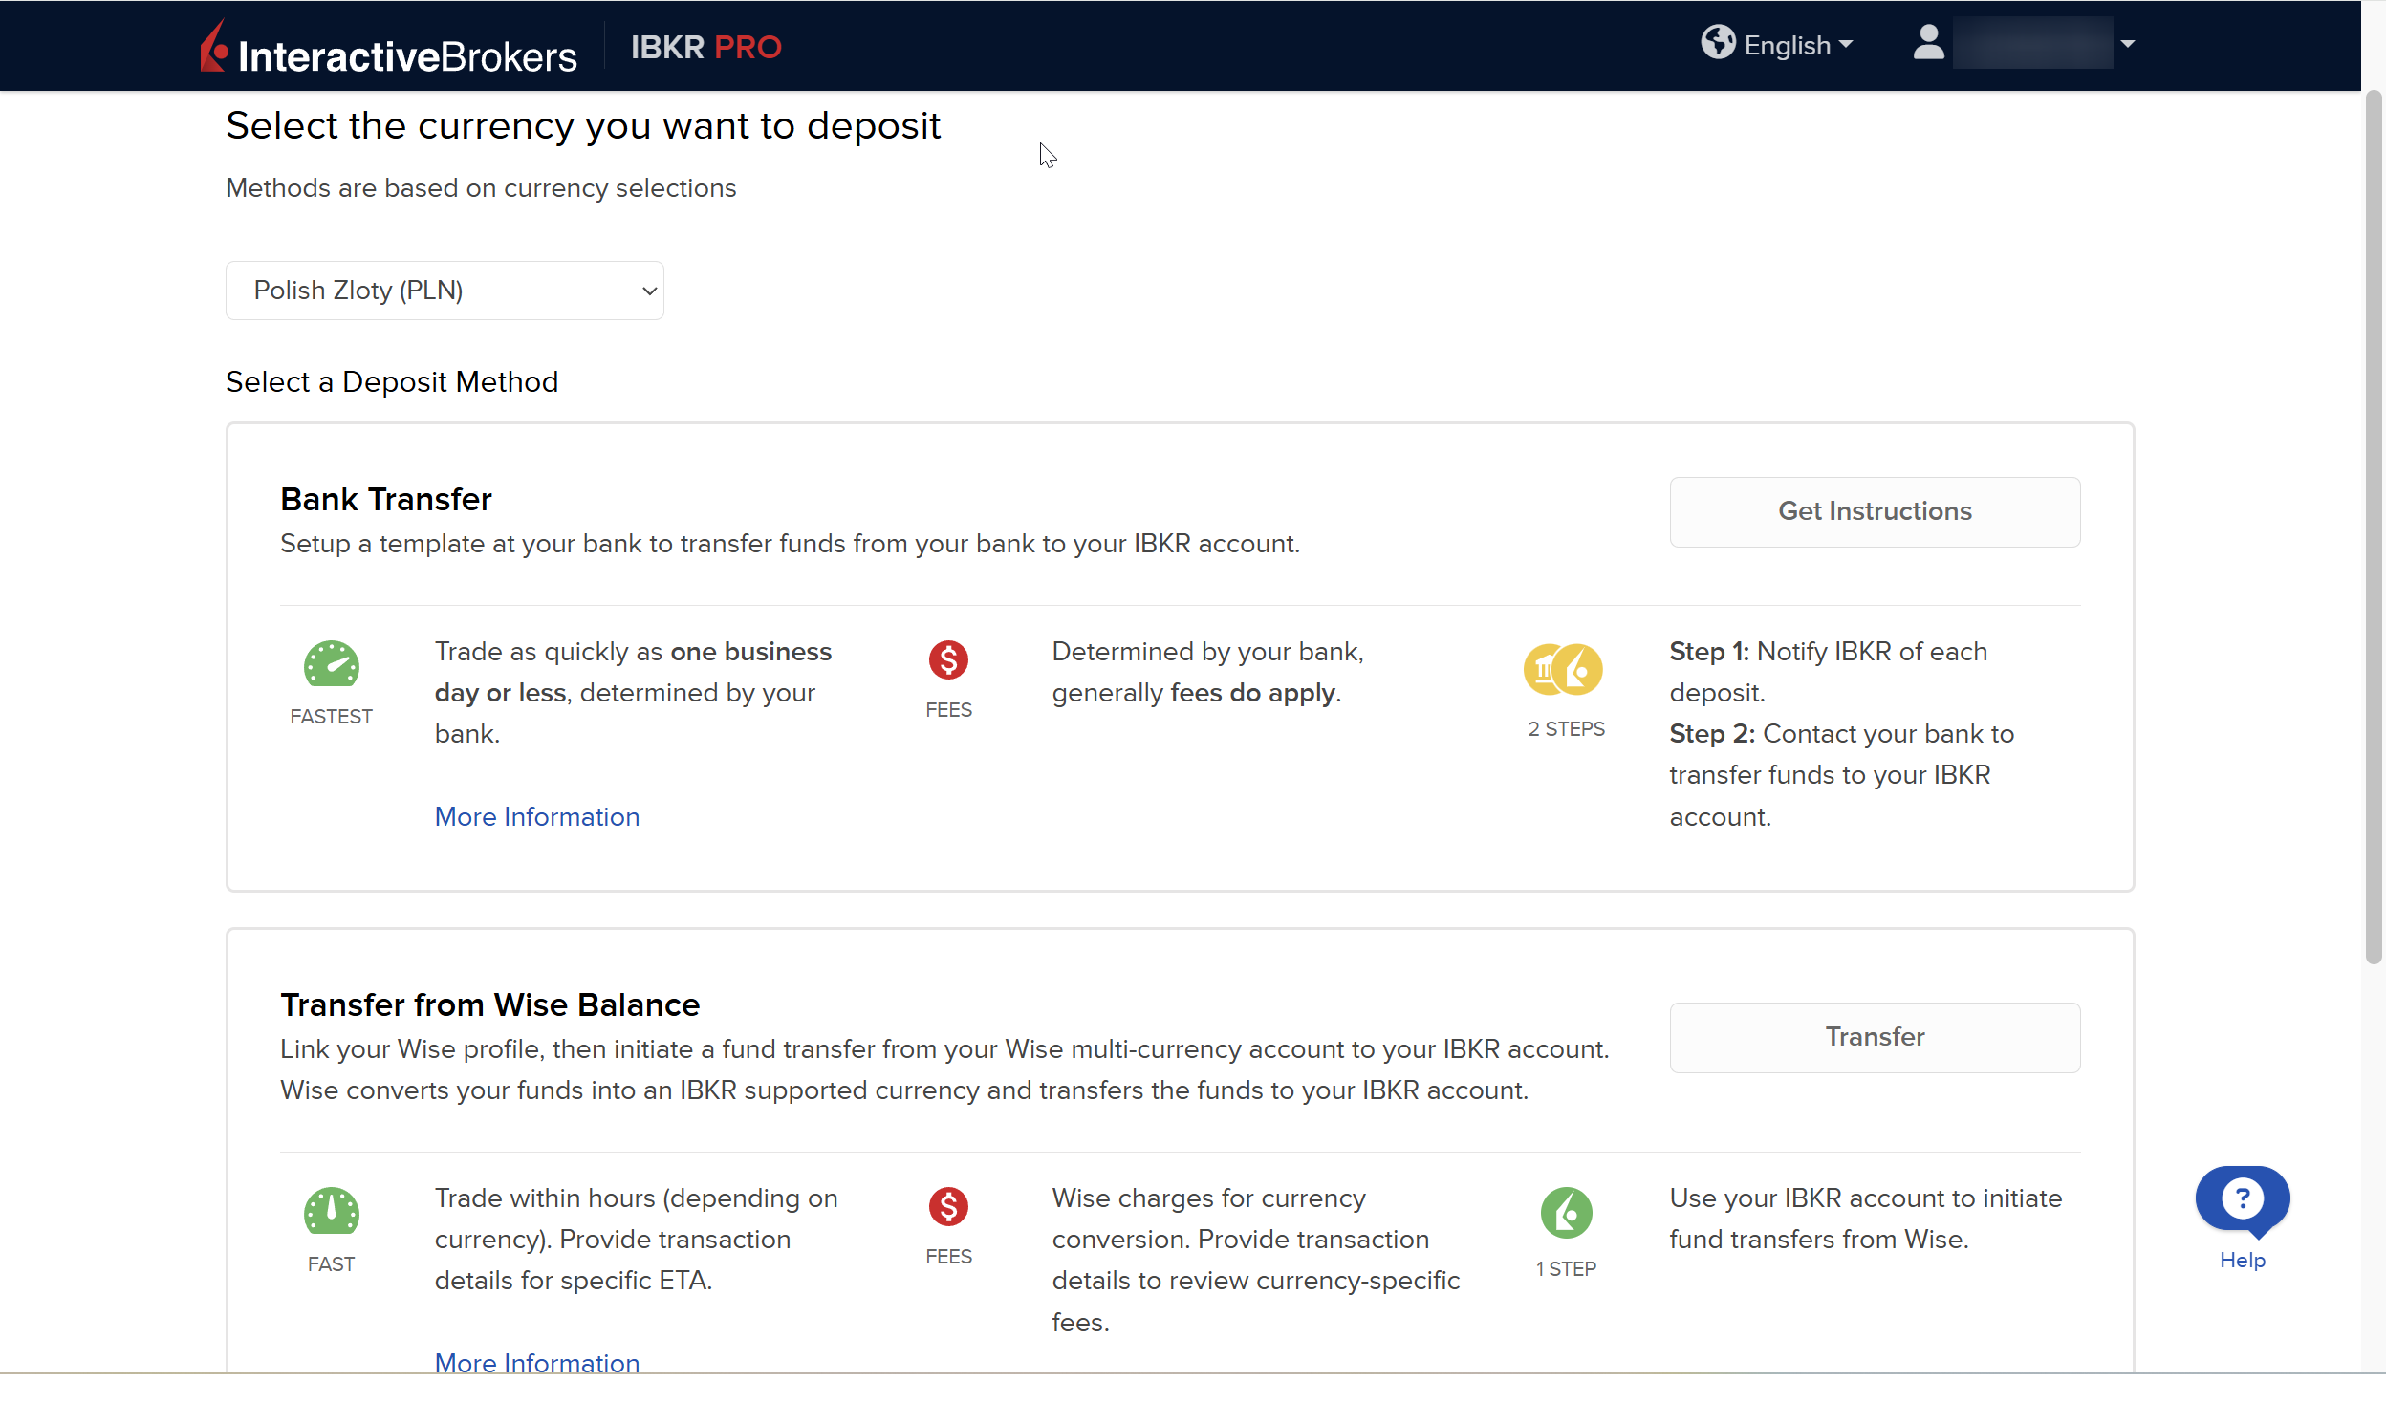This screenshot has width=2386, height=1403.
Task: Click the green 1 STEP icon
Action: tap(1566, 1213)
